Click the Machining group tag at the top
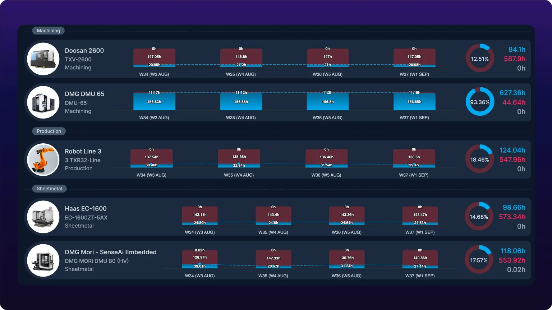 pos(49,31)
